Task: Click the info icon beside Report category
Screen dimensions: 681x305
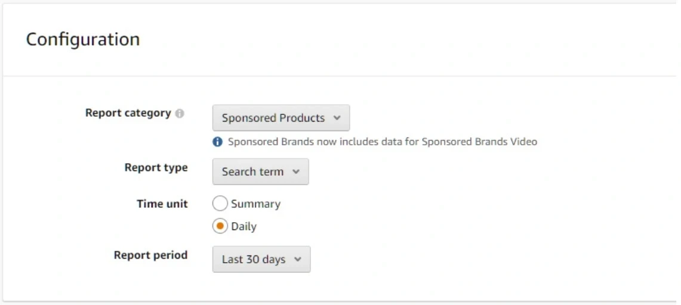Action: click(x=180, y=114)
